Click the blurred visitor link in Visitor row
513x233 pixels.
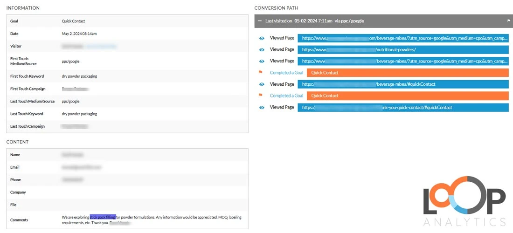click(101, 47)
